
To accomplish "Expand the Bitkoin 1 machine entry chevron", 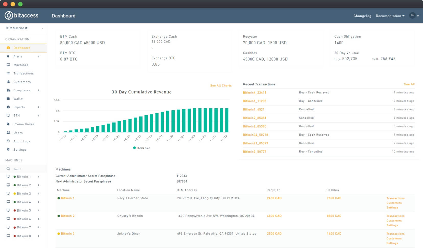I will [x=39, y=176].
